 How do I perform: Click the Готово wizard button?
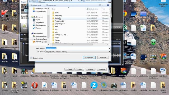pos(79,69)
